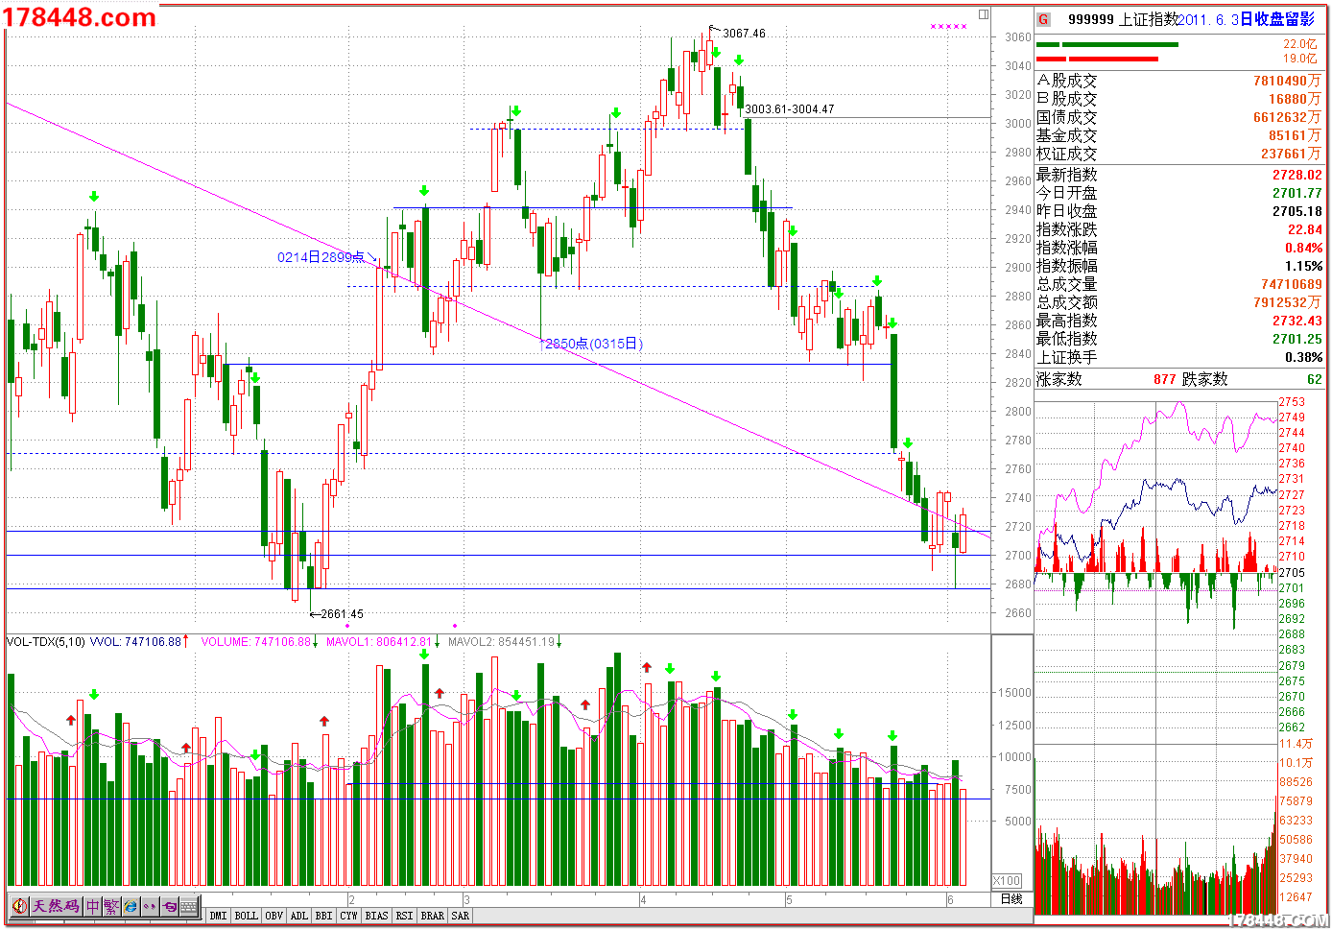Click the red G icon beside 999999
Screen dimensions: 1332x930
[1043, 19]
